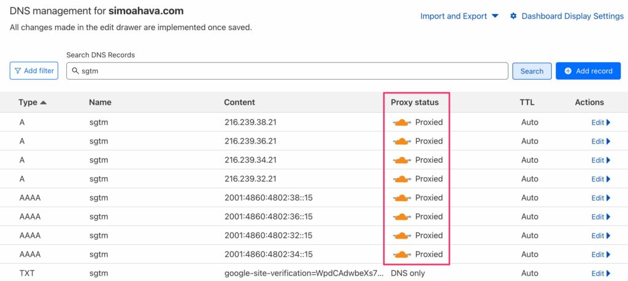This screenshot has height=281, width=628.
Task: Select the content cell 2001:4860:4802:38::15
Action: [269, 198]
